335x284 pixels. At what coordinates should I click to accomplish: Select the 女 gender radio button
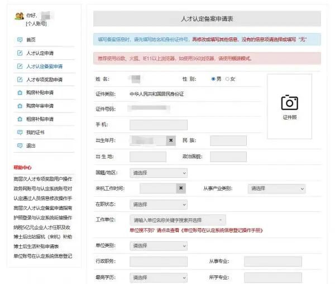click(x=227, y=79)
